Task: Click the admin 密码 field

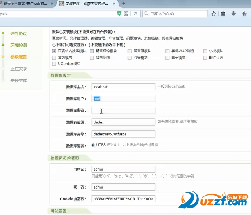Action: click(x=123, y=187)
